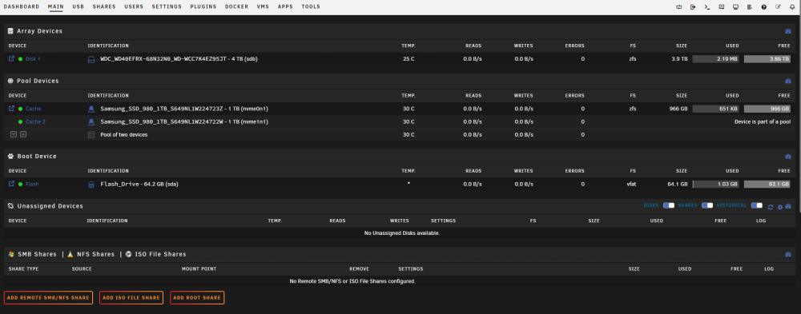Click hard drive icon next to WDC_WD40EFRX
The height and width of the screenshot is (314, 801).
91,59
